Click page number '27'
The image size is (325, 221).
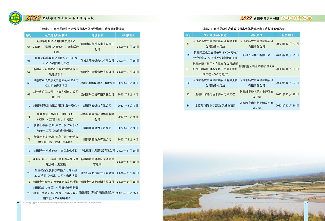306,203
